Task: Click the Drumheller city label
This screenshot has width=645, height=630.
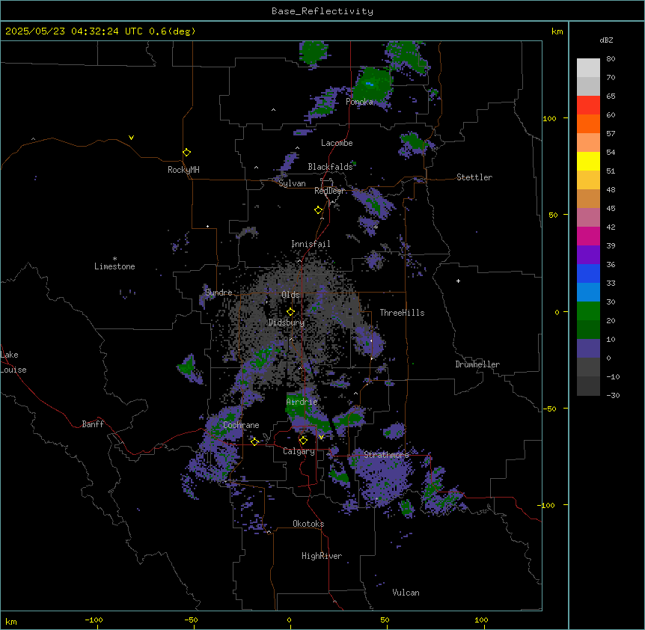Action: [x=477, y=364]
